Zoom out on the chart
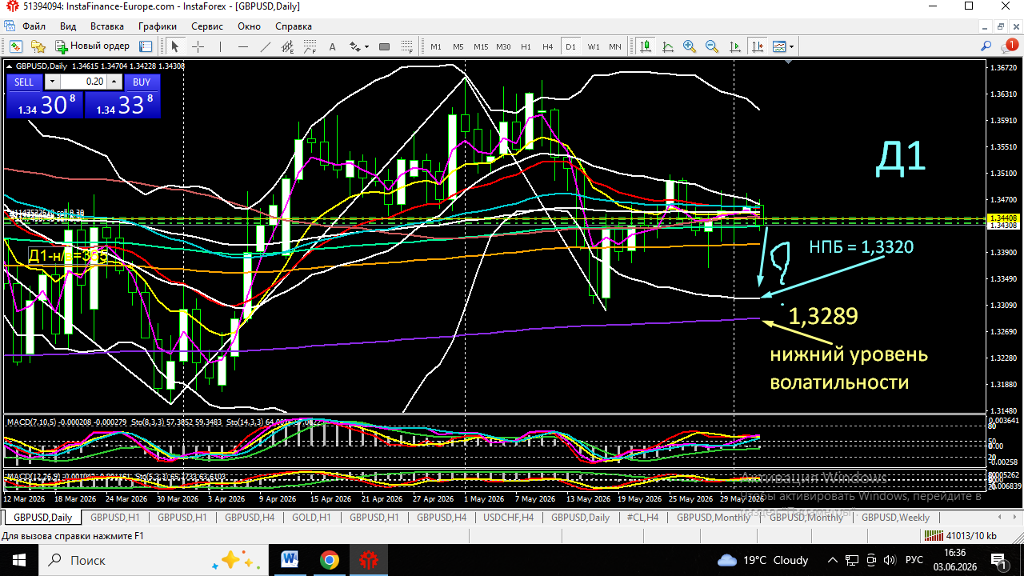 pyautogui.click(x=711, y=46)
